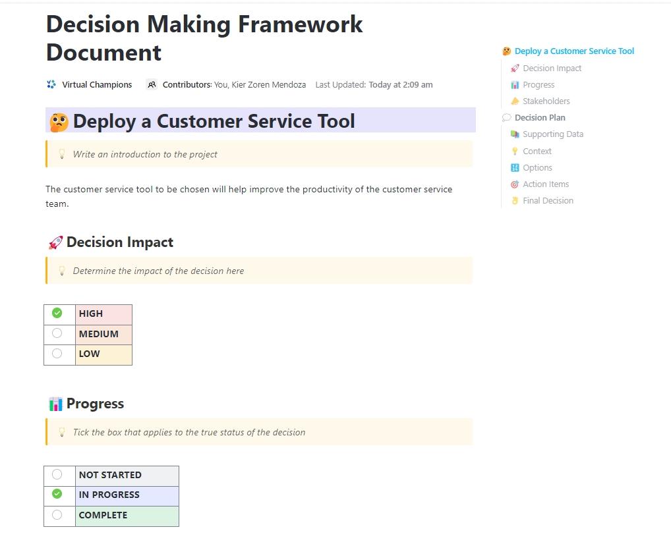The width and height of the screenshot is (671, 548).
Task: Select the MEDIUM impact radio button
Action: pos(59,334)
